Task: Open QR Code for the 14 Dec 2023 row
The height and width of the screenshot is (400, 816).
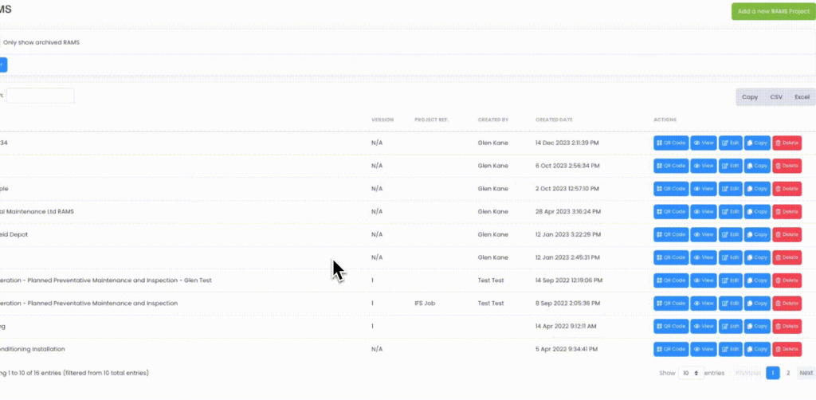Action: coord(671,143)
